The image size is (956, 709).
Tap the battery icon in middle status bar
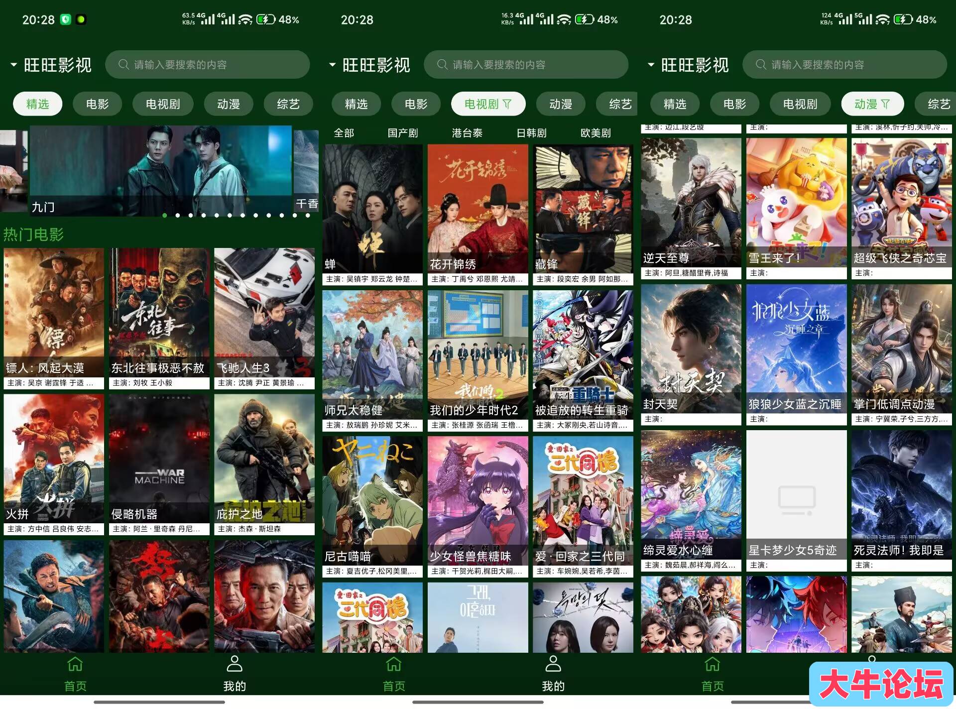pos(584,19)
